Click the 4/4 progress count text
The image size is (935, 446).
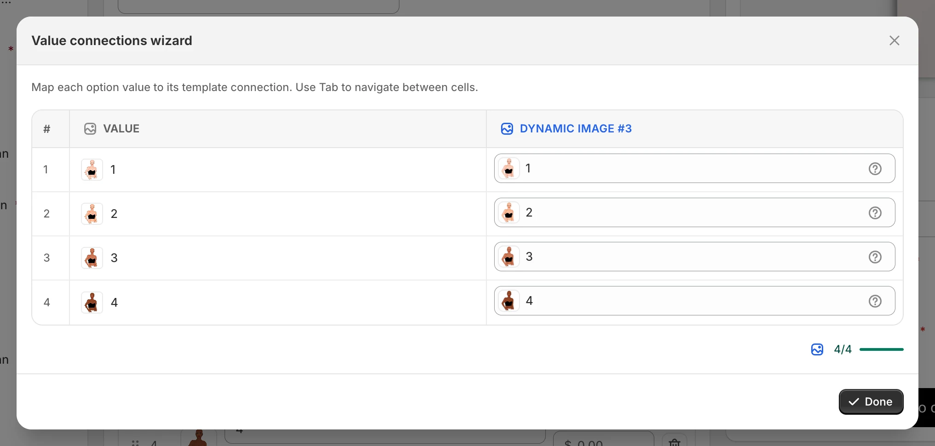click(843, 349)
